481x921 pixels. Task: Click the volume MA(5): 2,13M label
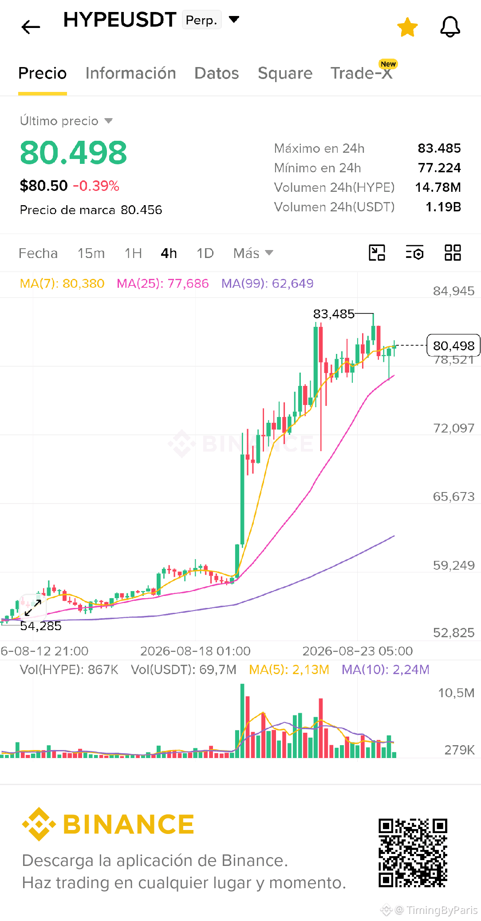289,670
